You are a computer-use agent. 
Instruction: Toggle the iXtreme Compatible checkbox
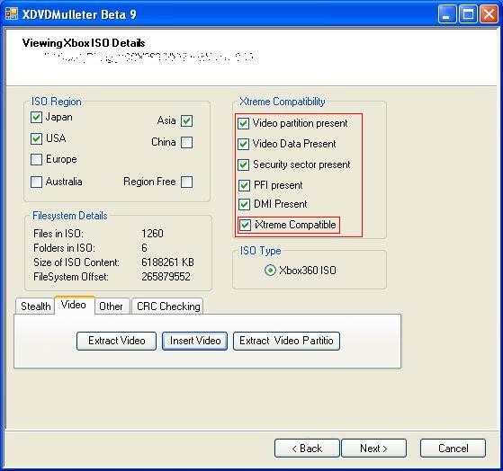click(x=245, y=225)
